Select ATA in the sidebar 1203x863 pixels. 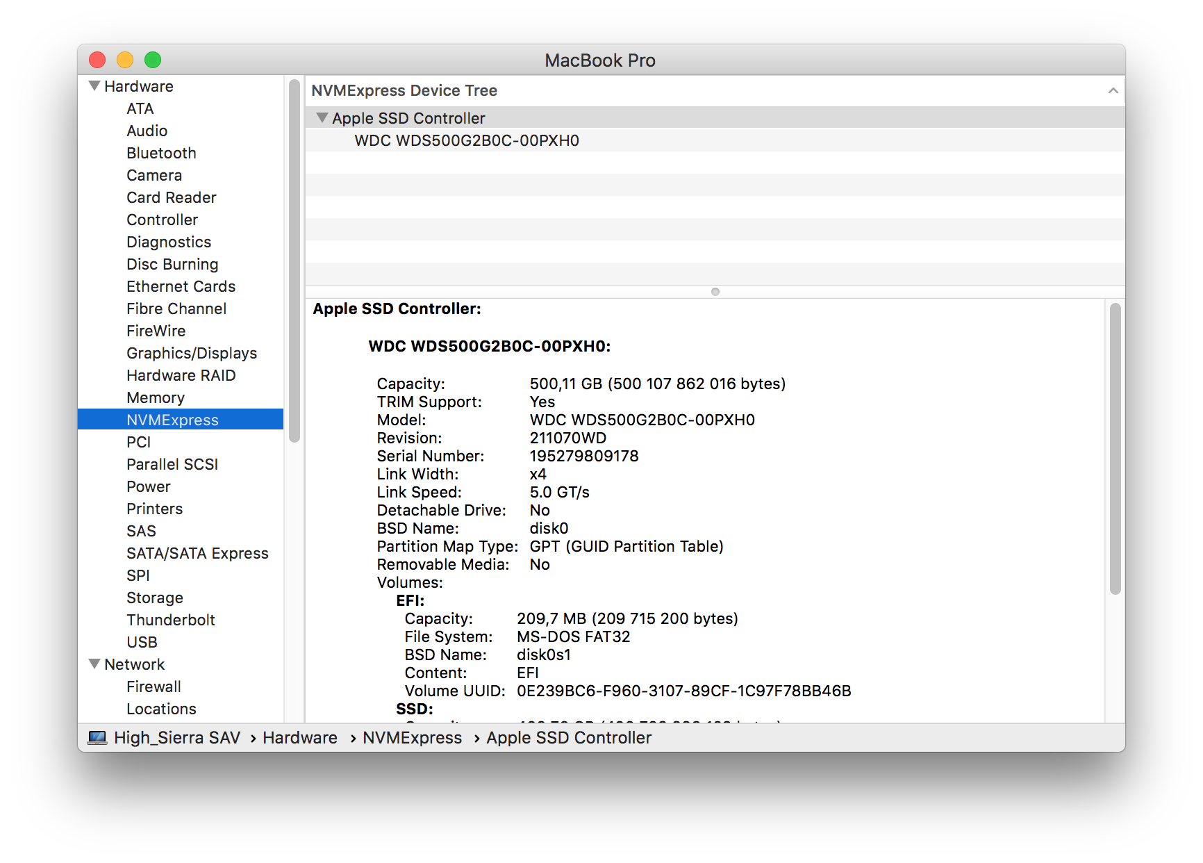click(141, 108)
